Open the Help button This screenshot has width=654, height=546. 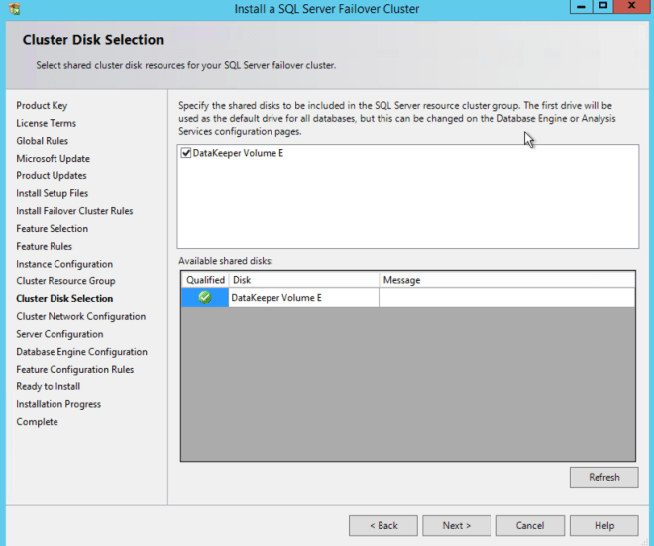pyautogui.click(x=603, y=525)
